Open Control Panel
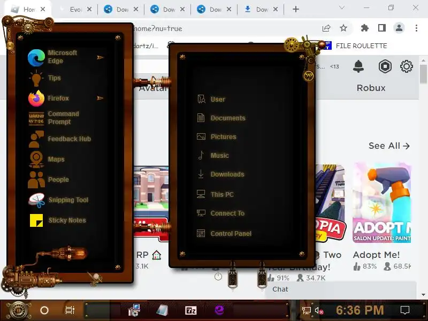Viewport: 428px width, 321px height. [x=224, y=233]
